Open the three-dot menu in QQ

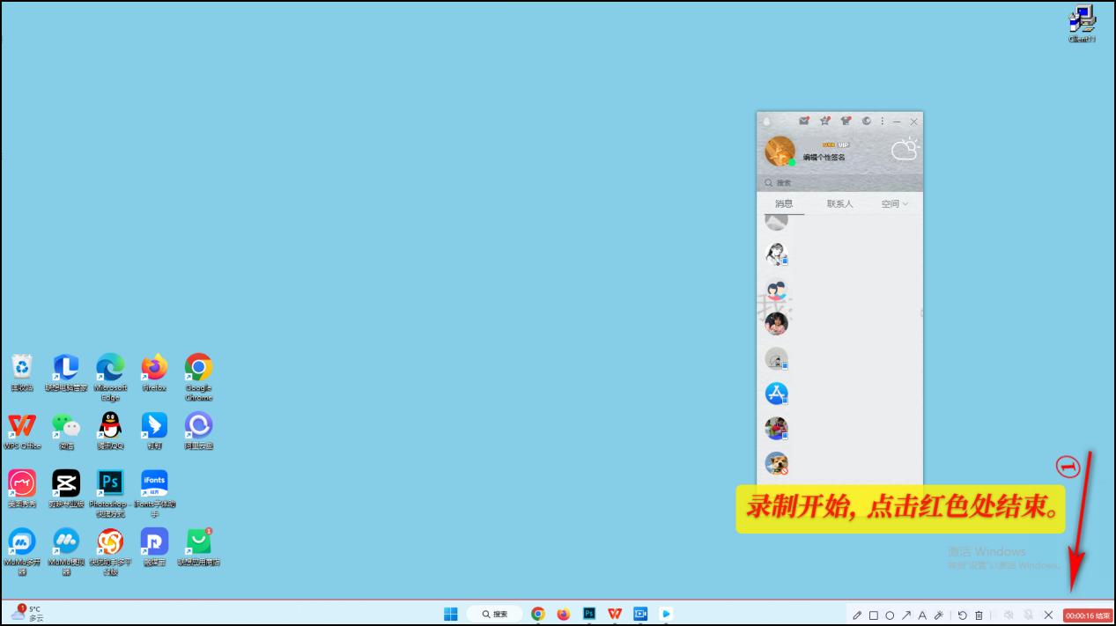(883, 122)
